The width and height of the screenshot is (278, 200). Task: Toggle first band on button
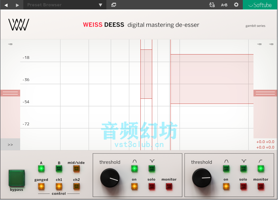(134, 186)
